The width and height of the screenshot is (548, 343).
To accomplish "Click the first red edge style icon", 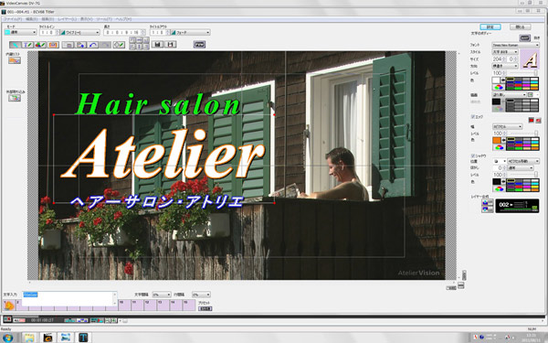I will point(532,120).
